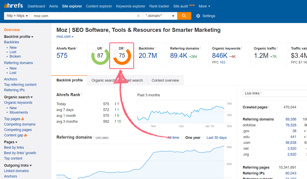Open Competing domains
The height and width of the screenshot is (179, 307).
pos(20,124)
